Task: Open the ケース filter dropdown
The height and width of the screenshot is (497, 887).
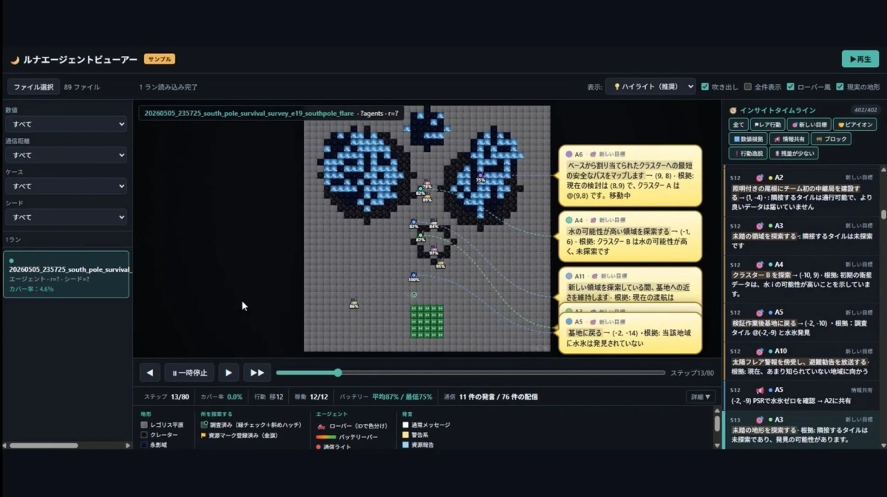Action: pos(67,186)
